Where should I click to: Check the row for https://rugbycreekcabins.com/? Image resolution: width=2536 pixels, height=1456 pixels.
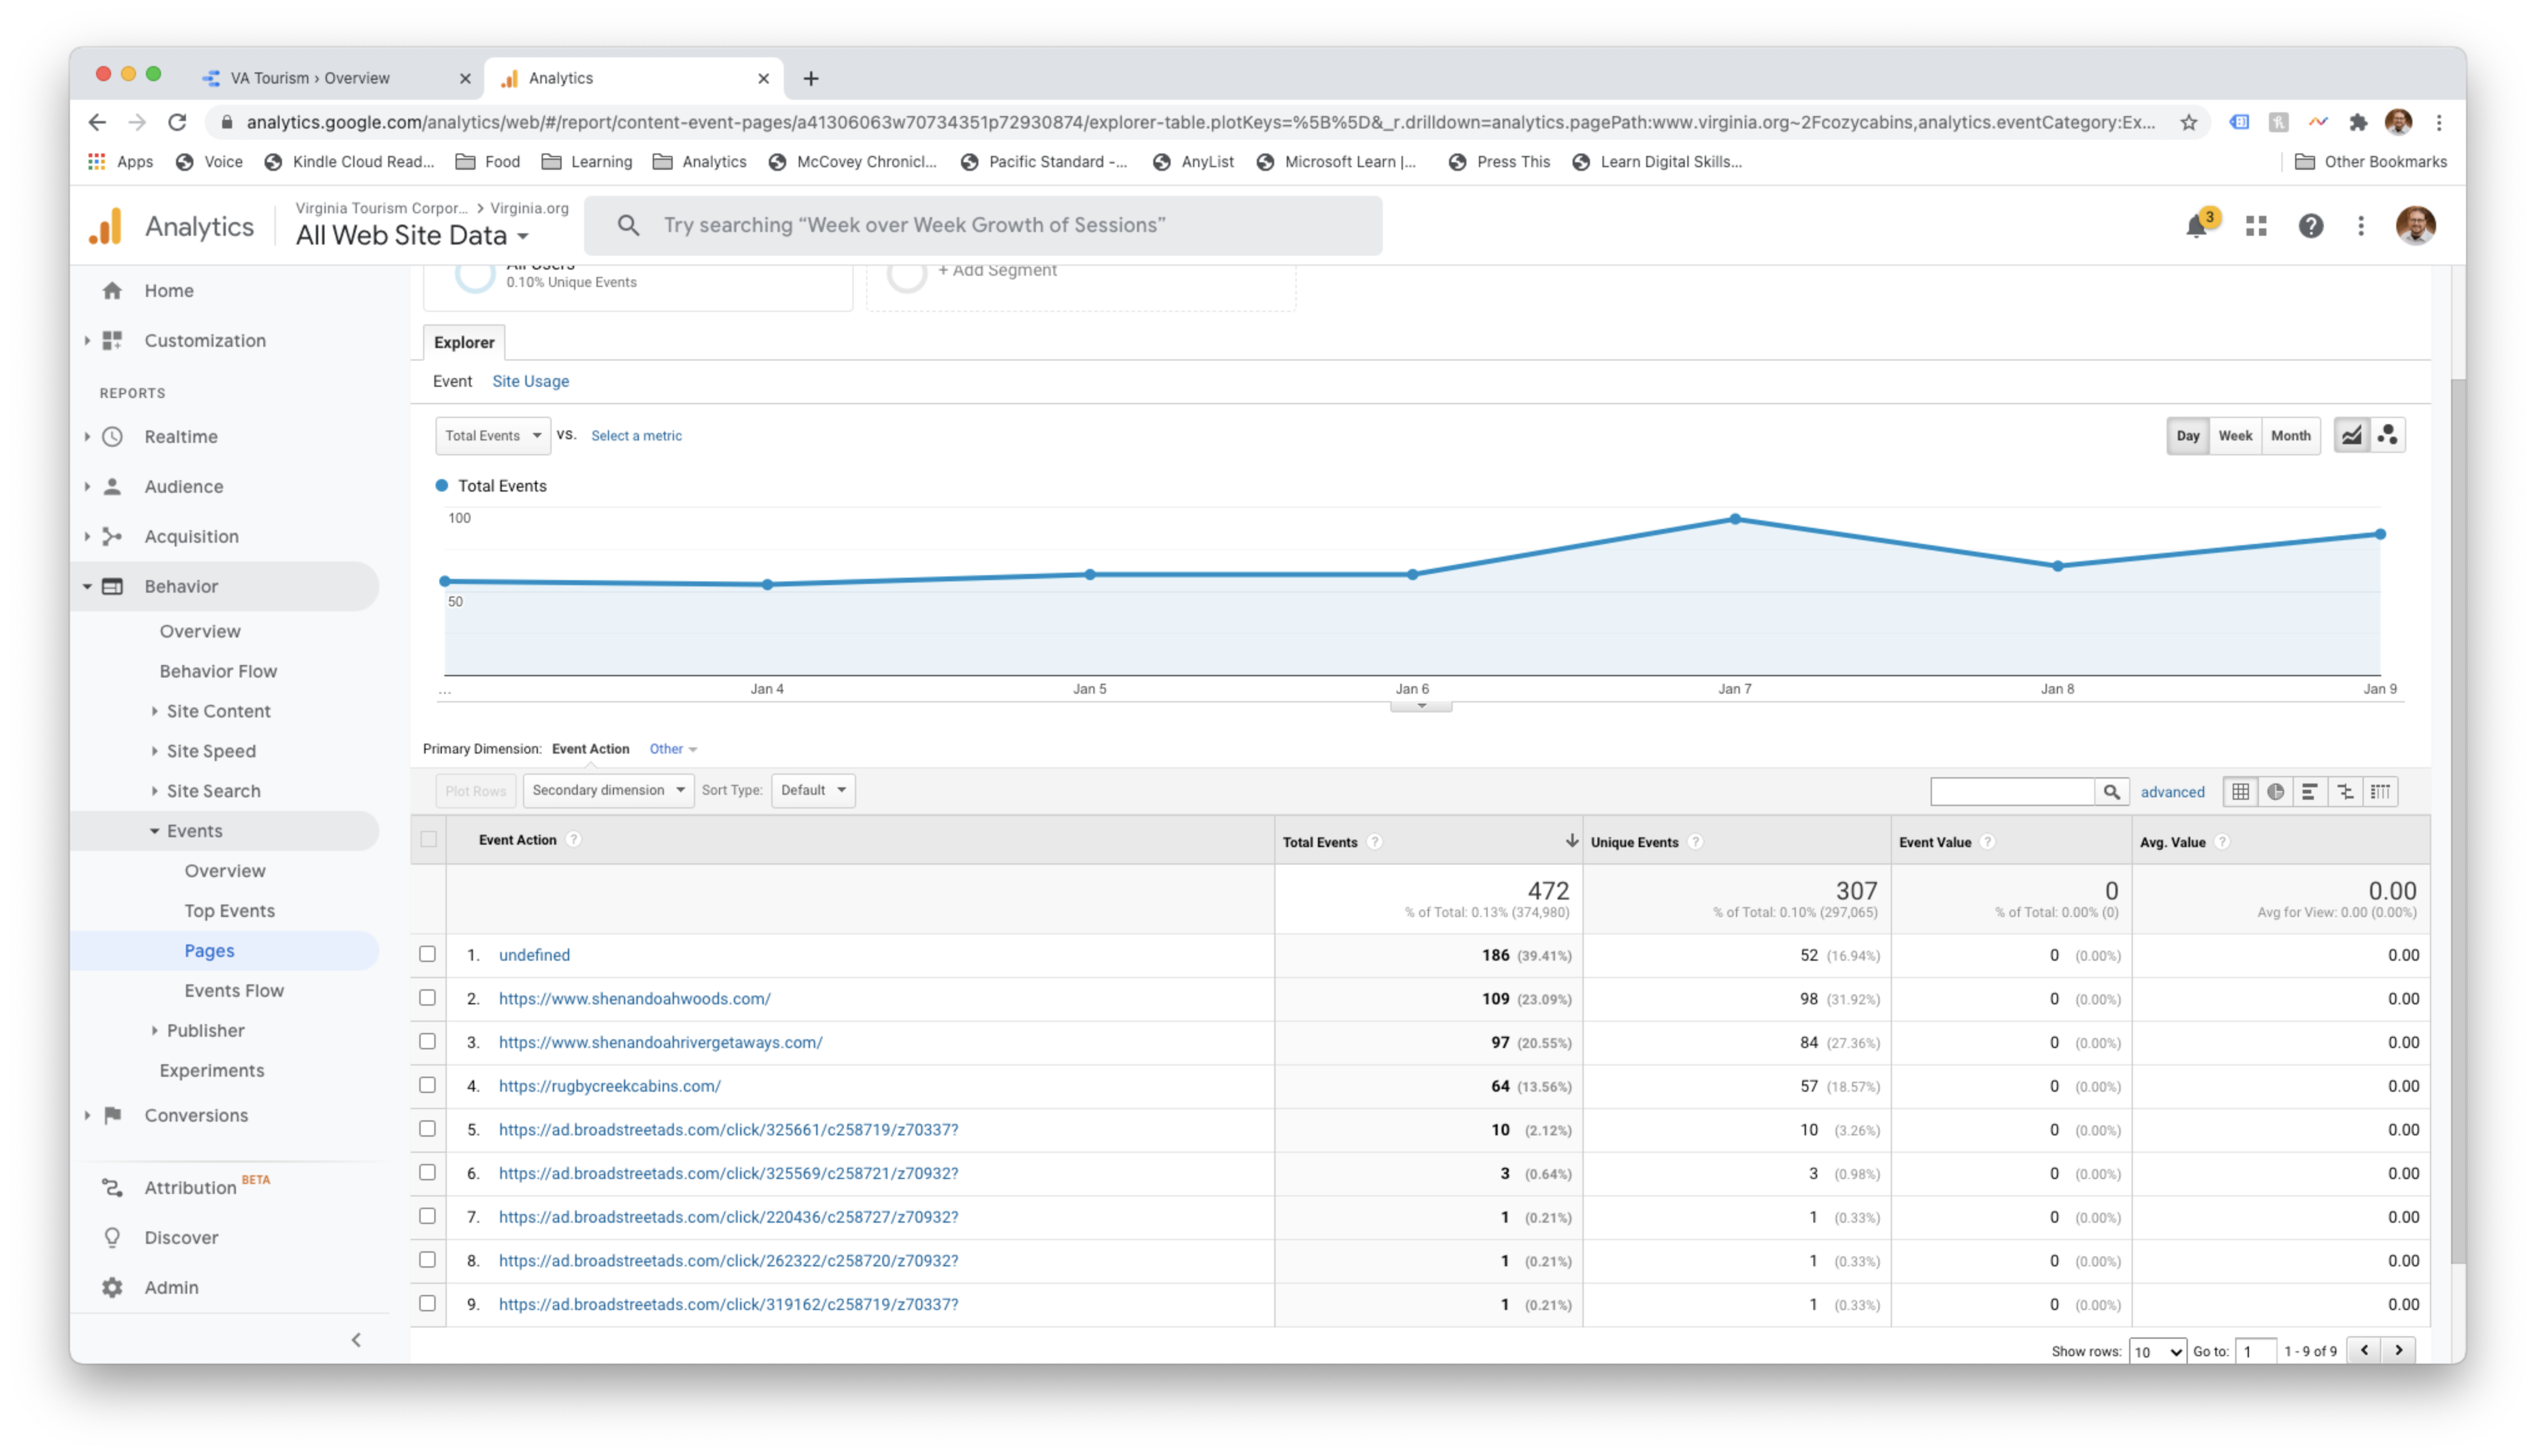pyautogui.click(x=428, y=1085)
